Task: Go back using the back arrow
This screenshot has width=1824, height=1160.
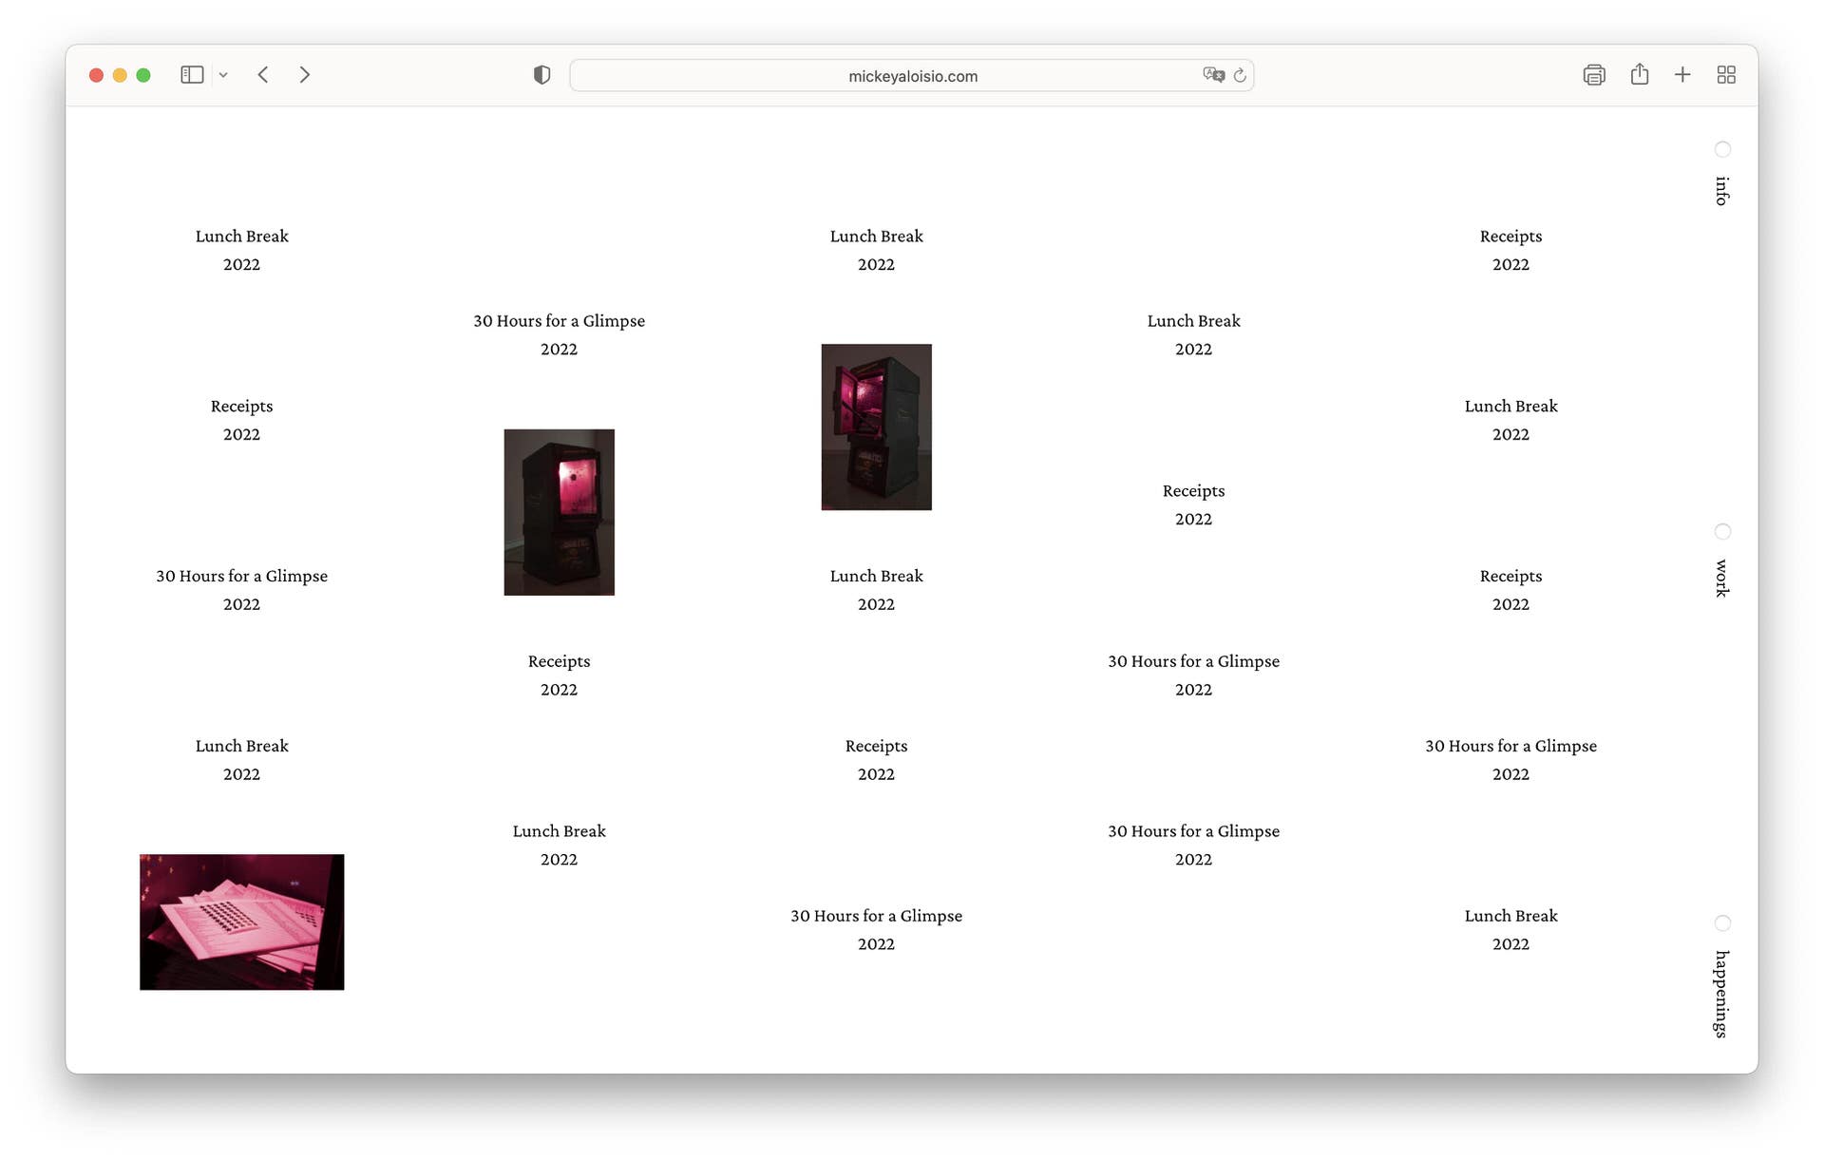Action: point(263,75)
